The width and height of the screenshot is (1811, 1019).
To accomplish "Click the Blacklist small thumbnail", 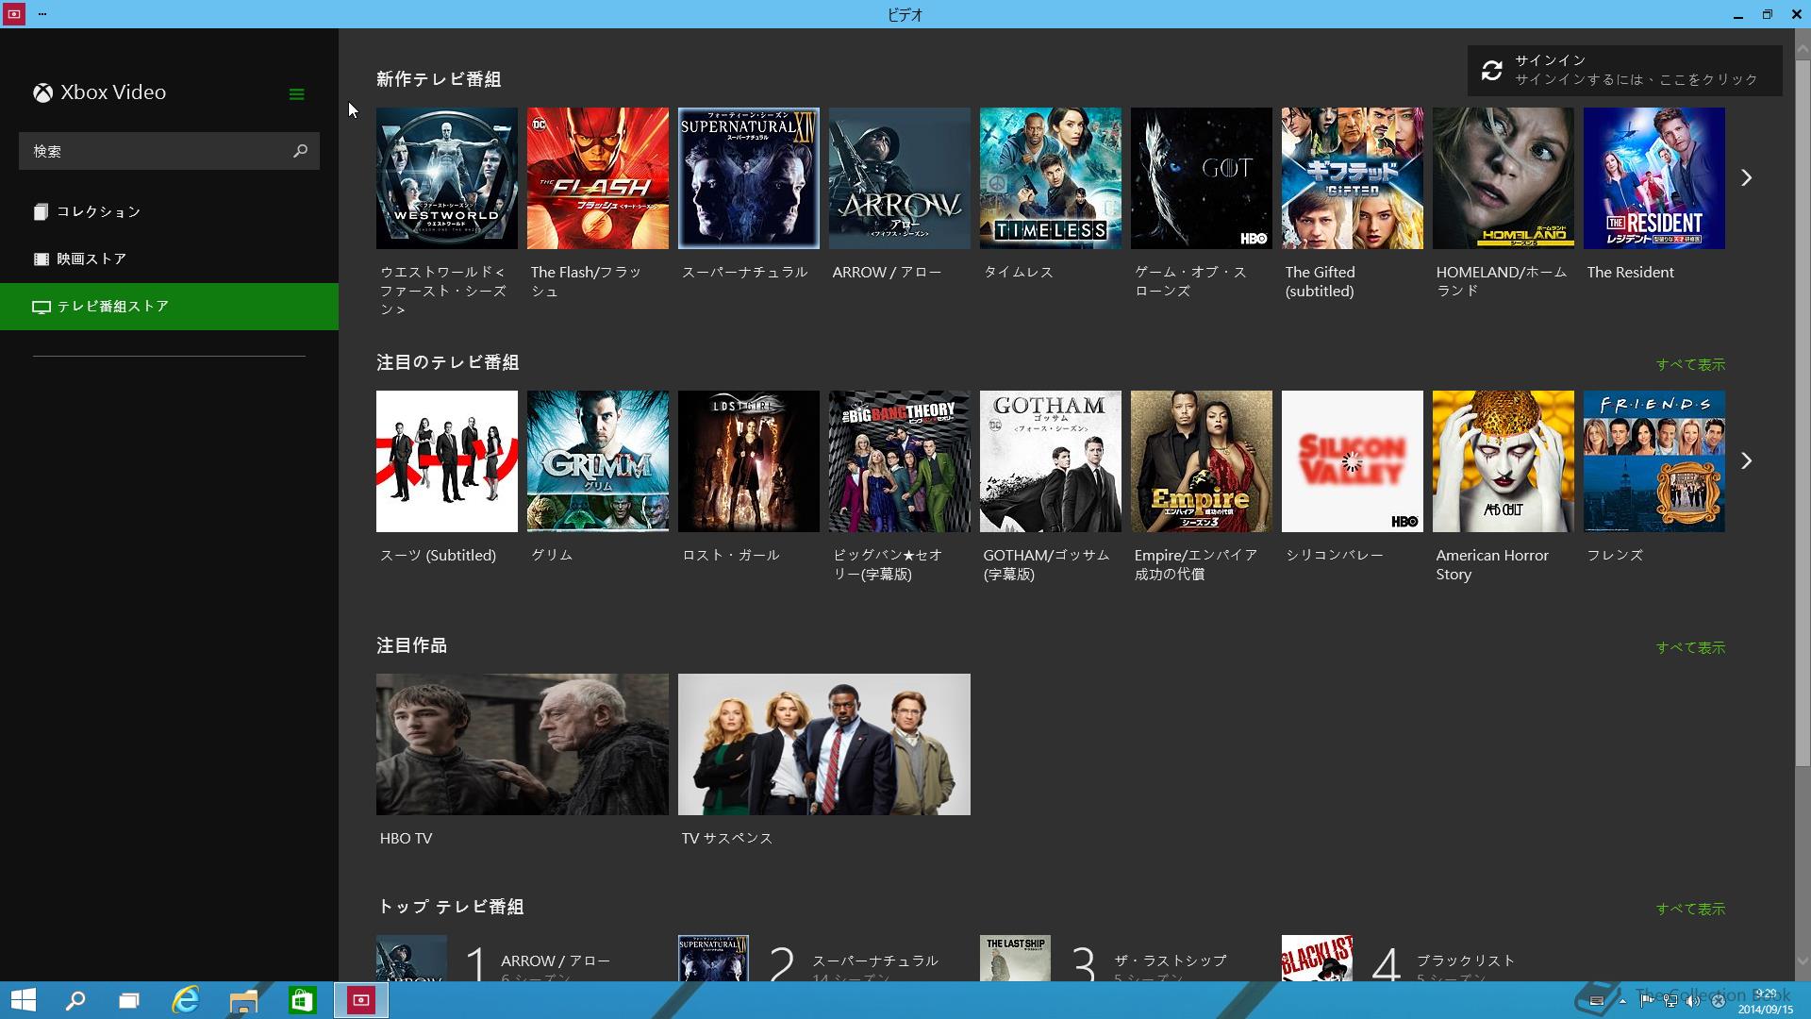I will click(x=1317, y=959).
